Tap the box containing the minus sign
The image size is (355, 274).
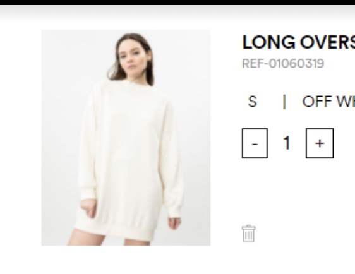(x=255, y=143)
